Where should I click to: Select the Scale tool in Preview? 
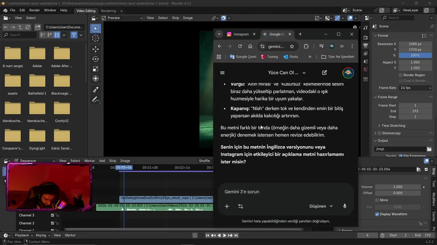[x=96, y=69]
